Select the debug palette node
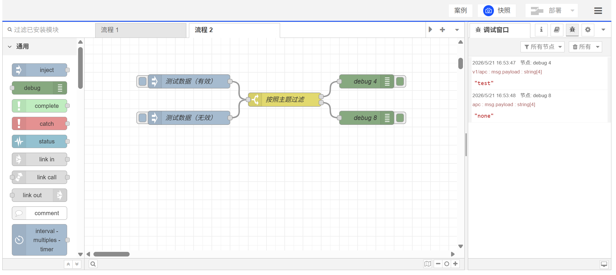The height and width of the screenshot is (275, 616). [40, 88]
